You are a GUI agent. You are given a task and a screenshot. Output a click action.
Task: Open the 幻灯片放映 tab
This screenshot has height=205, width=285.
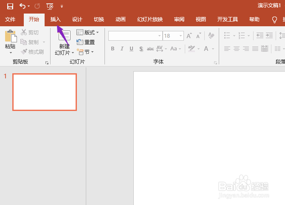tap(150, 19)
